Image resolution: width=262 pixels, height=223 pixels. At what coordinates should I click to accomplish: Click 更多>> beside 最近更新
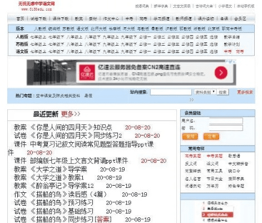71,114
